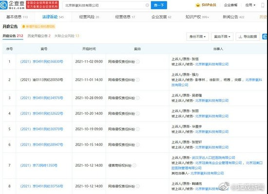Open the 知识产权 tab
268x194 pixels.
197,17
